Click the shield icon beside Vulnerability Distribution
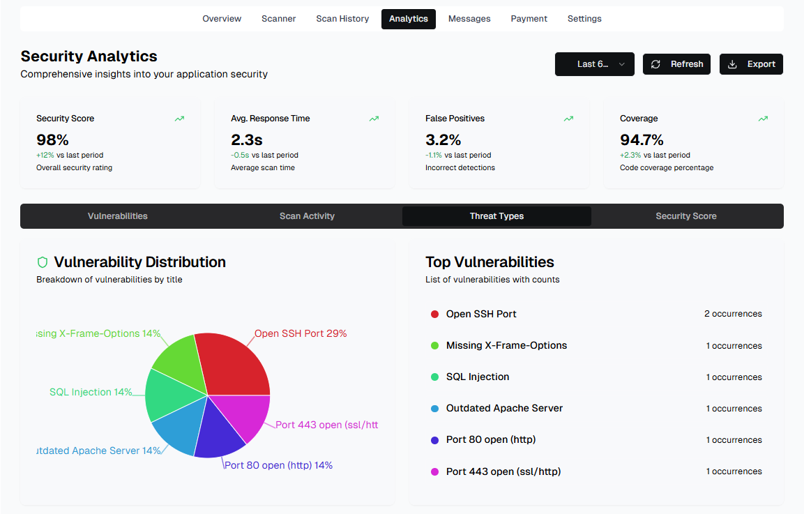The height and width of the screenshot is (514, 811). 42,262
